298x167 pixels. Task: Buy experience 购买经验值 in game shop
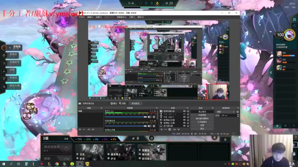(x=57, y=148)
